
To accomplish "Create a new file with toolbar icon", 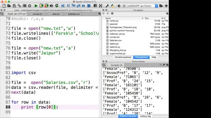I will 4,6.
